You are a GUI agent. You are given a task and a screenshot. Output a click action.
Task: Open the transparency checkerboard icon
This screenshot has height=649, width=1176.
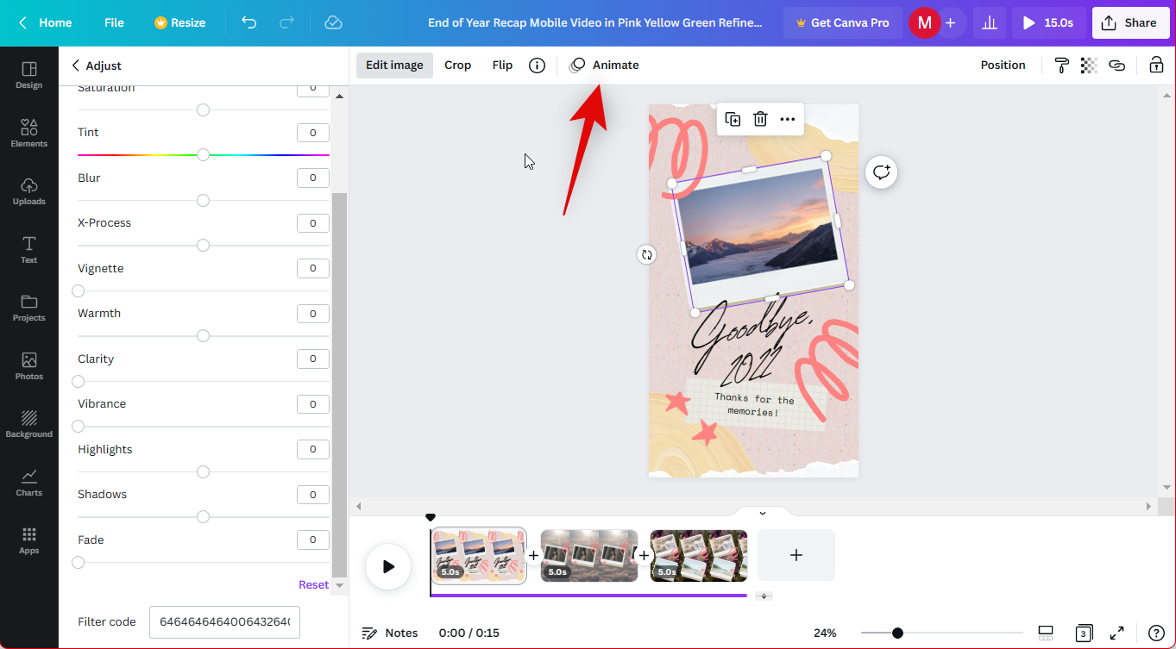tap(1089, 66)
